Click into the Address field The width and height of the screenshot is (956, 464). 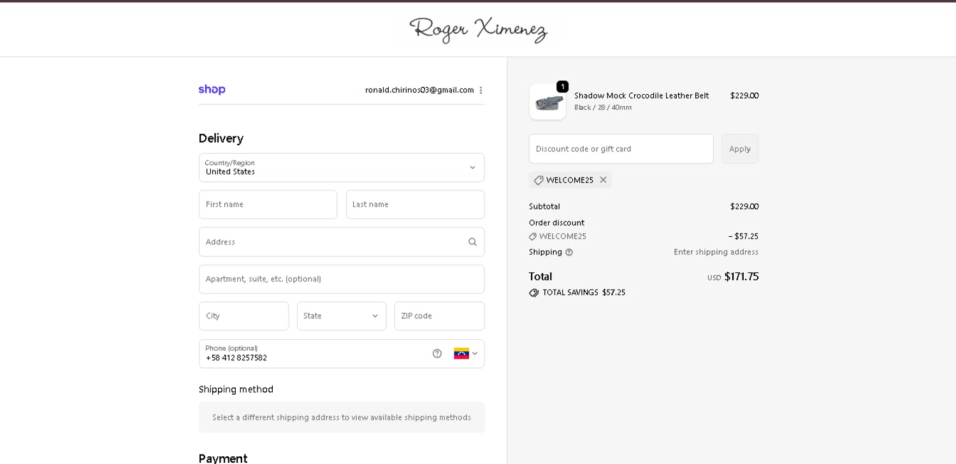coord(342,242)
